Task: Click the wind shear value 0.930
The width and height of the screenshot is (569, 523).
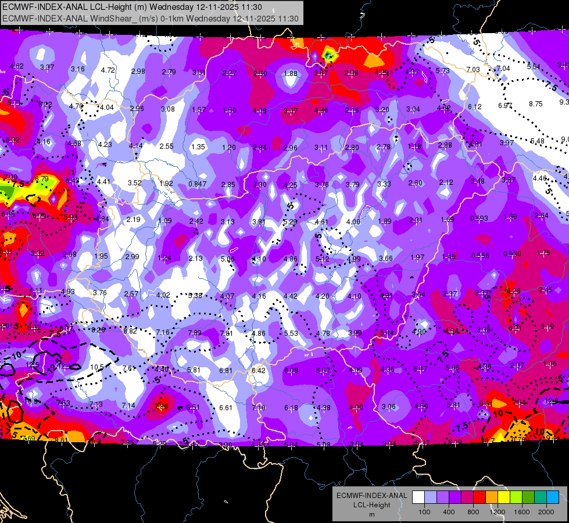Action: pyautogui.click(x=512, y=254)
